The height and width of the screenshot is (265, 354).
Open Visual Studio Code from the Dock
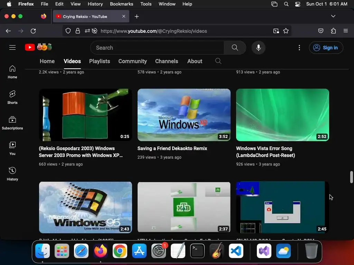point(236,251)
